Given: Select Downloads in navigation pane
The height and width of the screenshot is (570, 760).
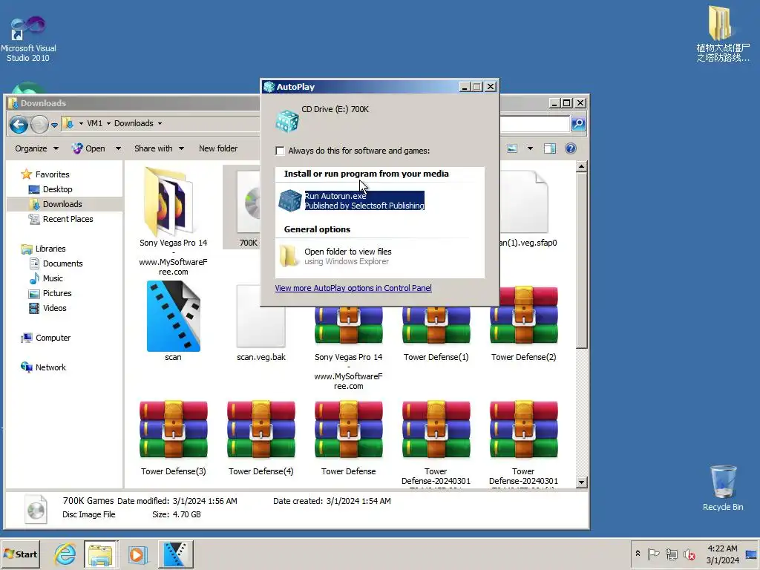Looking at the screenshot, I should (x=55, y=204).
